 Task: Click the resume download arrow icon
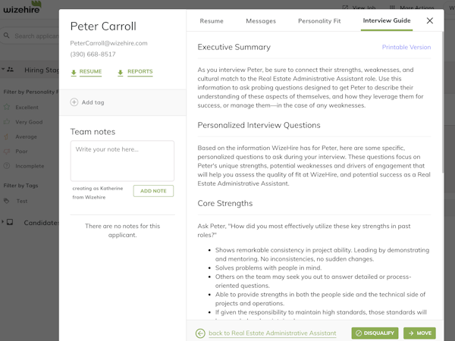tap(74, 73)
